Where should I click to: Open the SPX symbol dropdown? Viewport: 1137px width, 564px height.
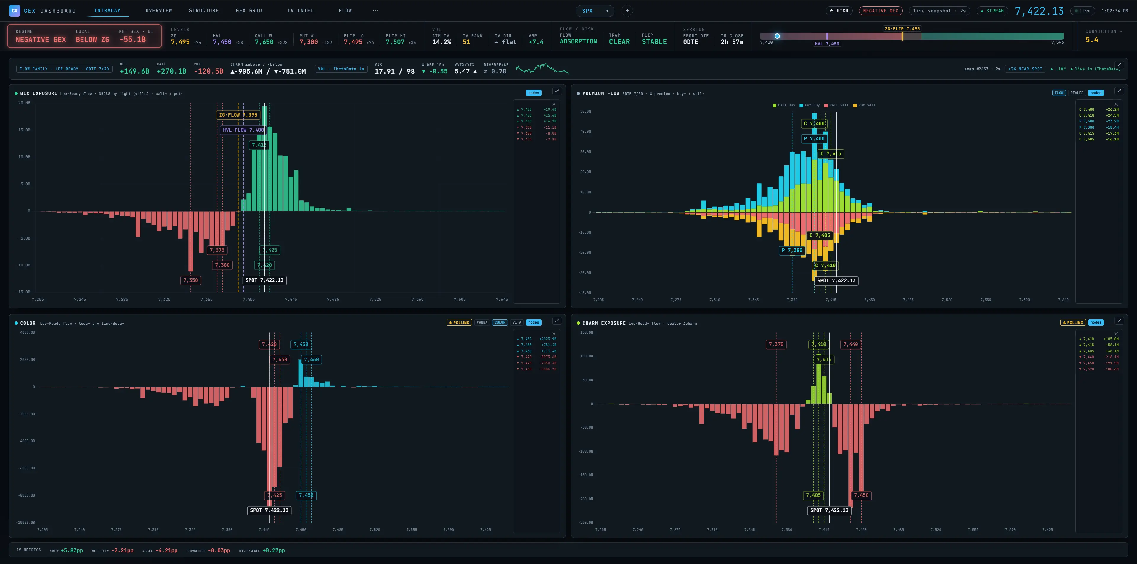595,11
